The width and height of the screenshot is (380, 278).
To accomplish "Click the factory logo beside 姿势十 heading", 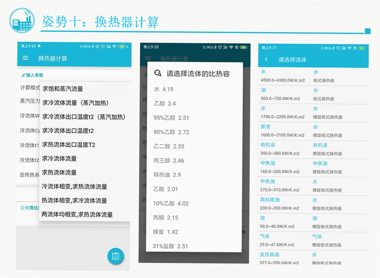I will (x=22, y=20).
